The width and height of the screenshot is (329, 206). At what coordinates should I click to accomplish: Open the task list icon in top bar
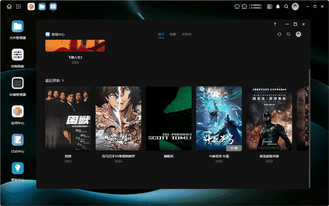(269, 7)
